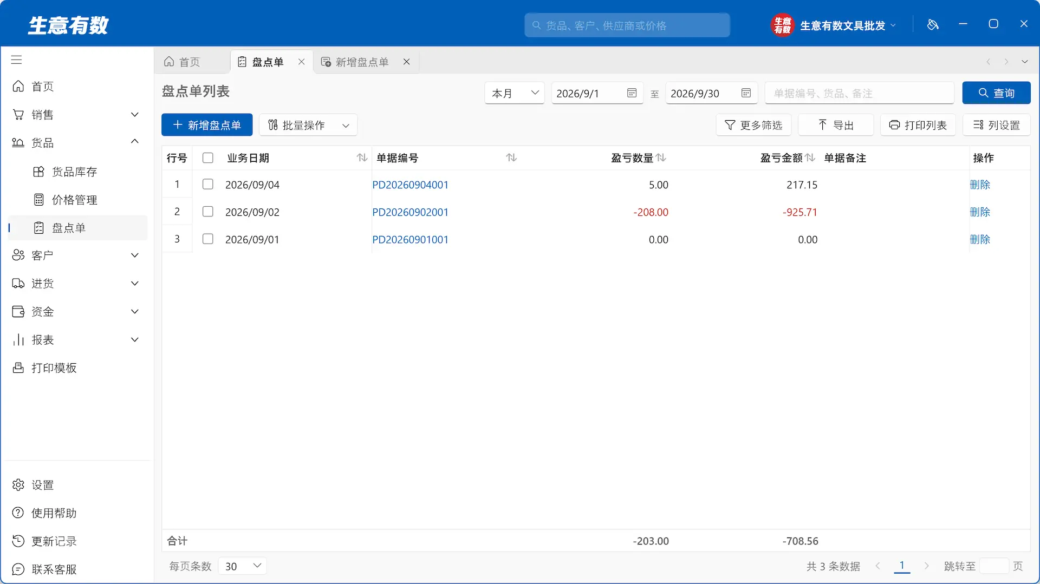Close the 盘点单 tab
Image resolution: width=1040 pixels, height=584 pixels.
[x=302, y=62]
